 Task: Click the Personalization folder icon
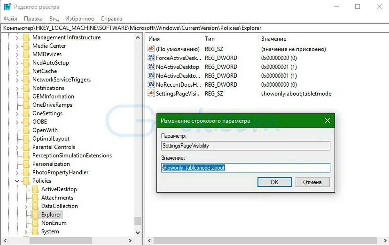pyautogui.click(x=26, y=164)
